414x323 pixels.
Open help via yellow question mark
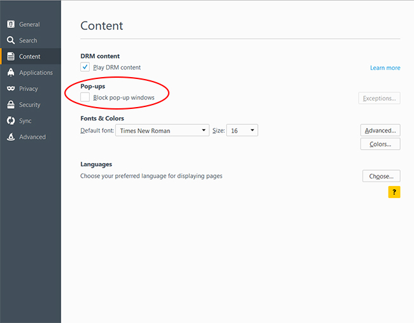pos(394,192)
